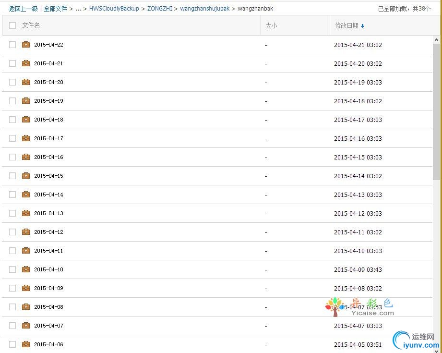Check the box for 2015-04-19
Viewport: 442px width, 353px height.
(12, 101)
